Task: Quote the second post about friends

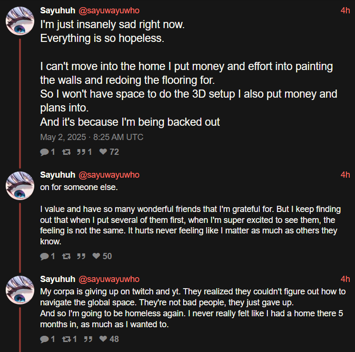Action: point(81,256)
